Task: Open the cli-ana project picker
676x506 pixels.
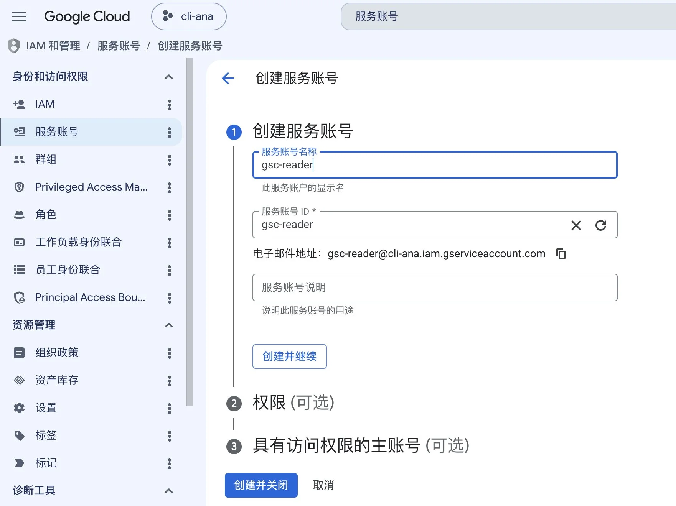Action: (189, 16)
